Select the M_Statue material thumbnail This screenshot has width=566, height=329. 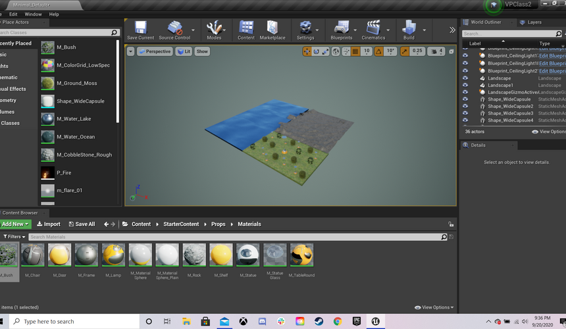(247, 255)
